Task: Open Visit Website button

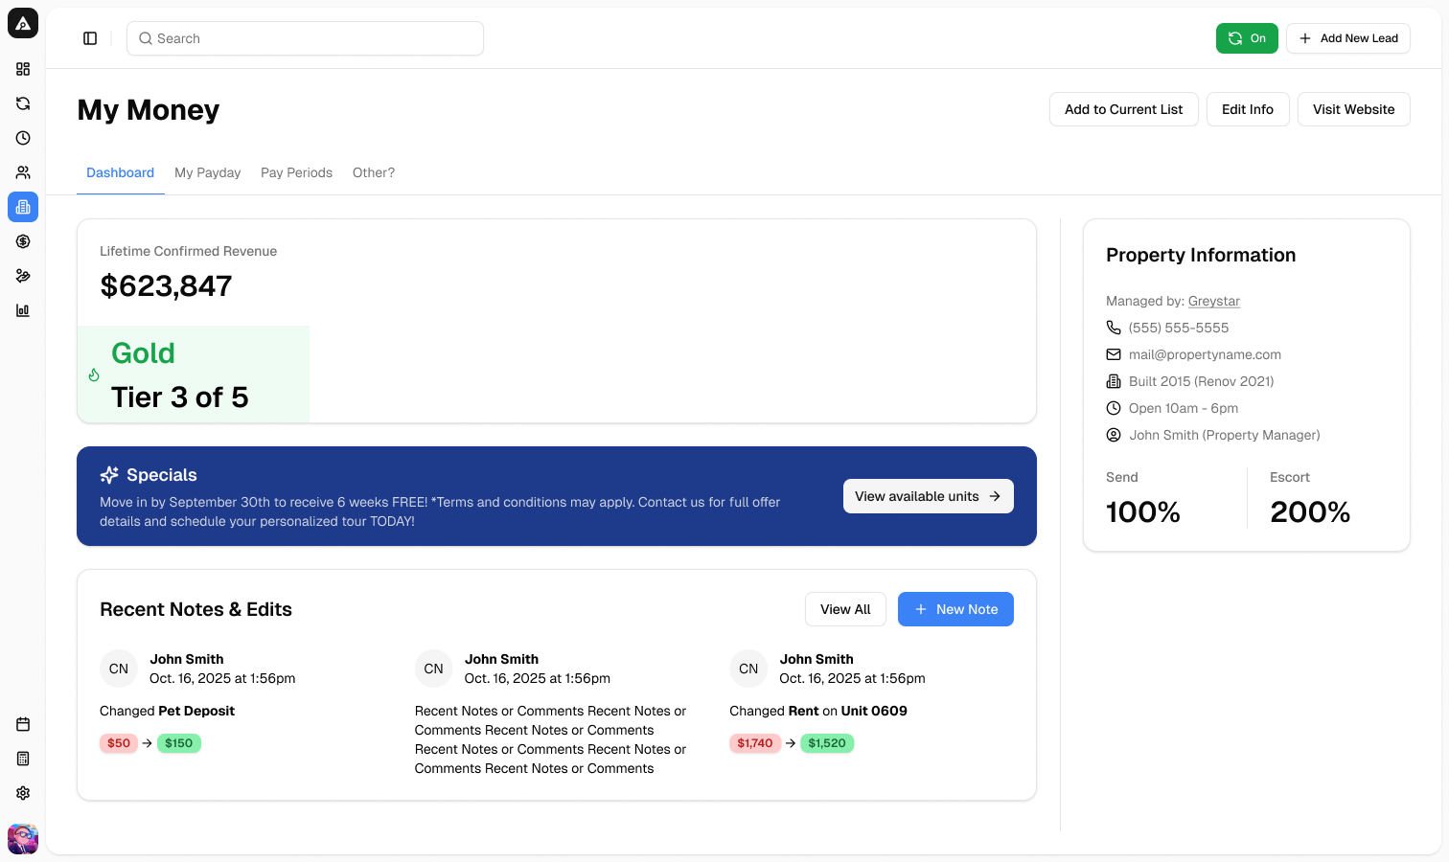Action: point(1354,109)
